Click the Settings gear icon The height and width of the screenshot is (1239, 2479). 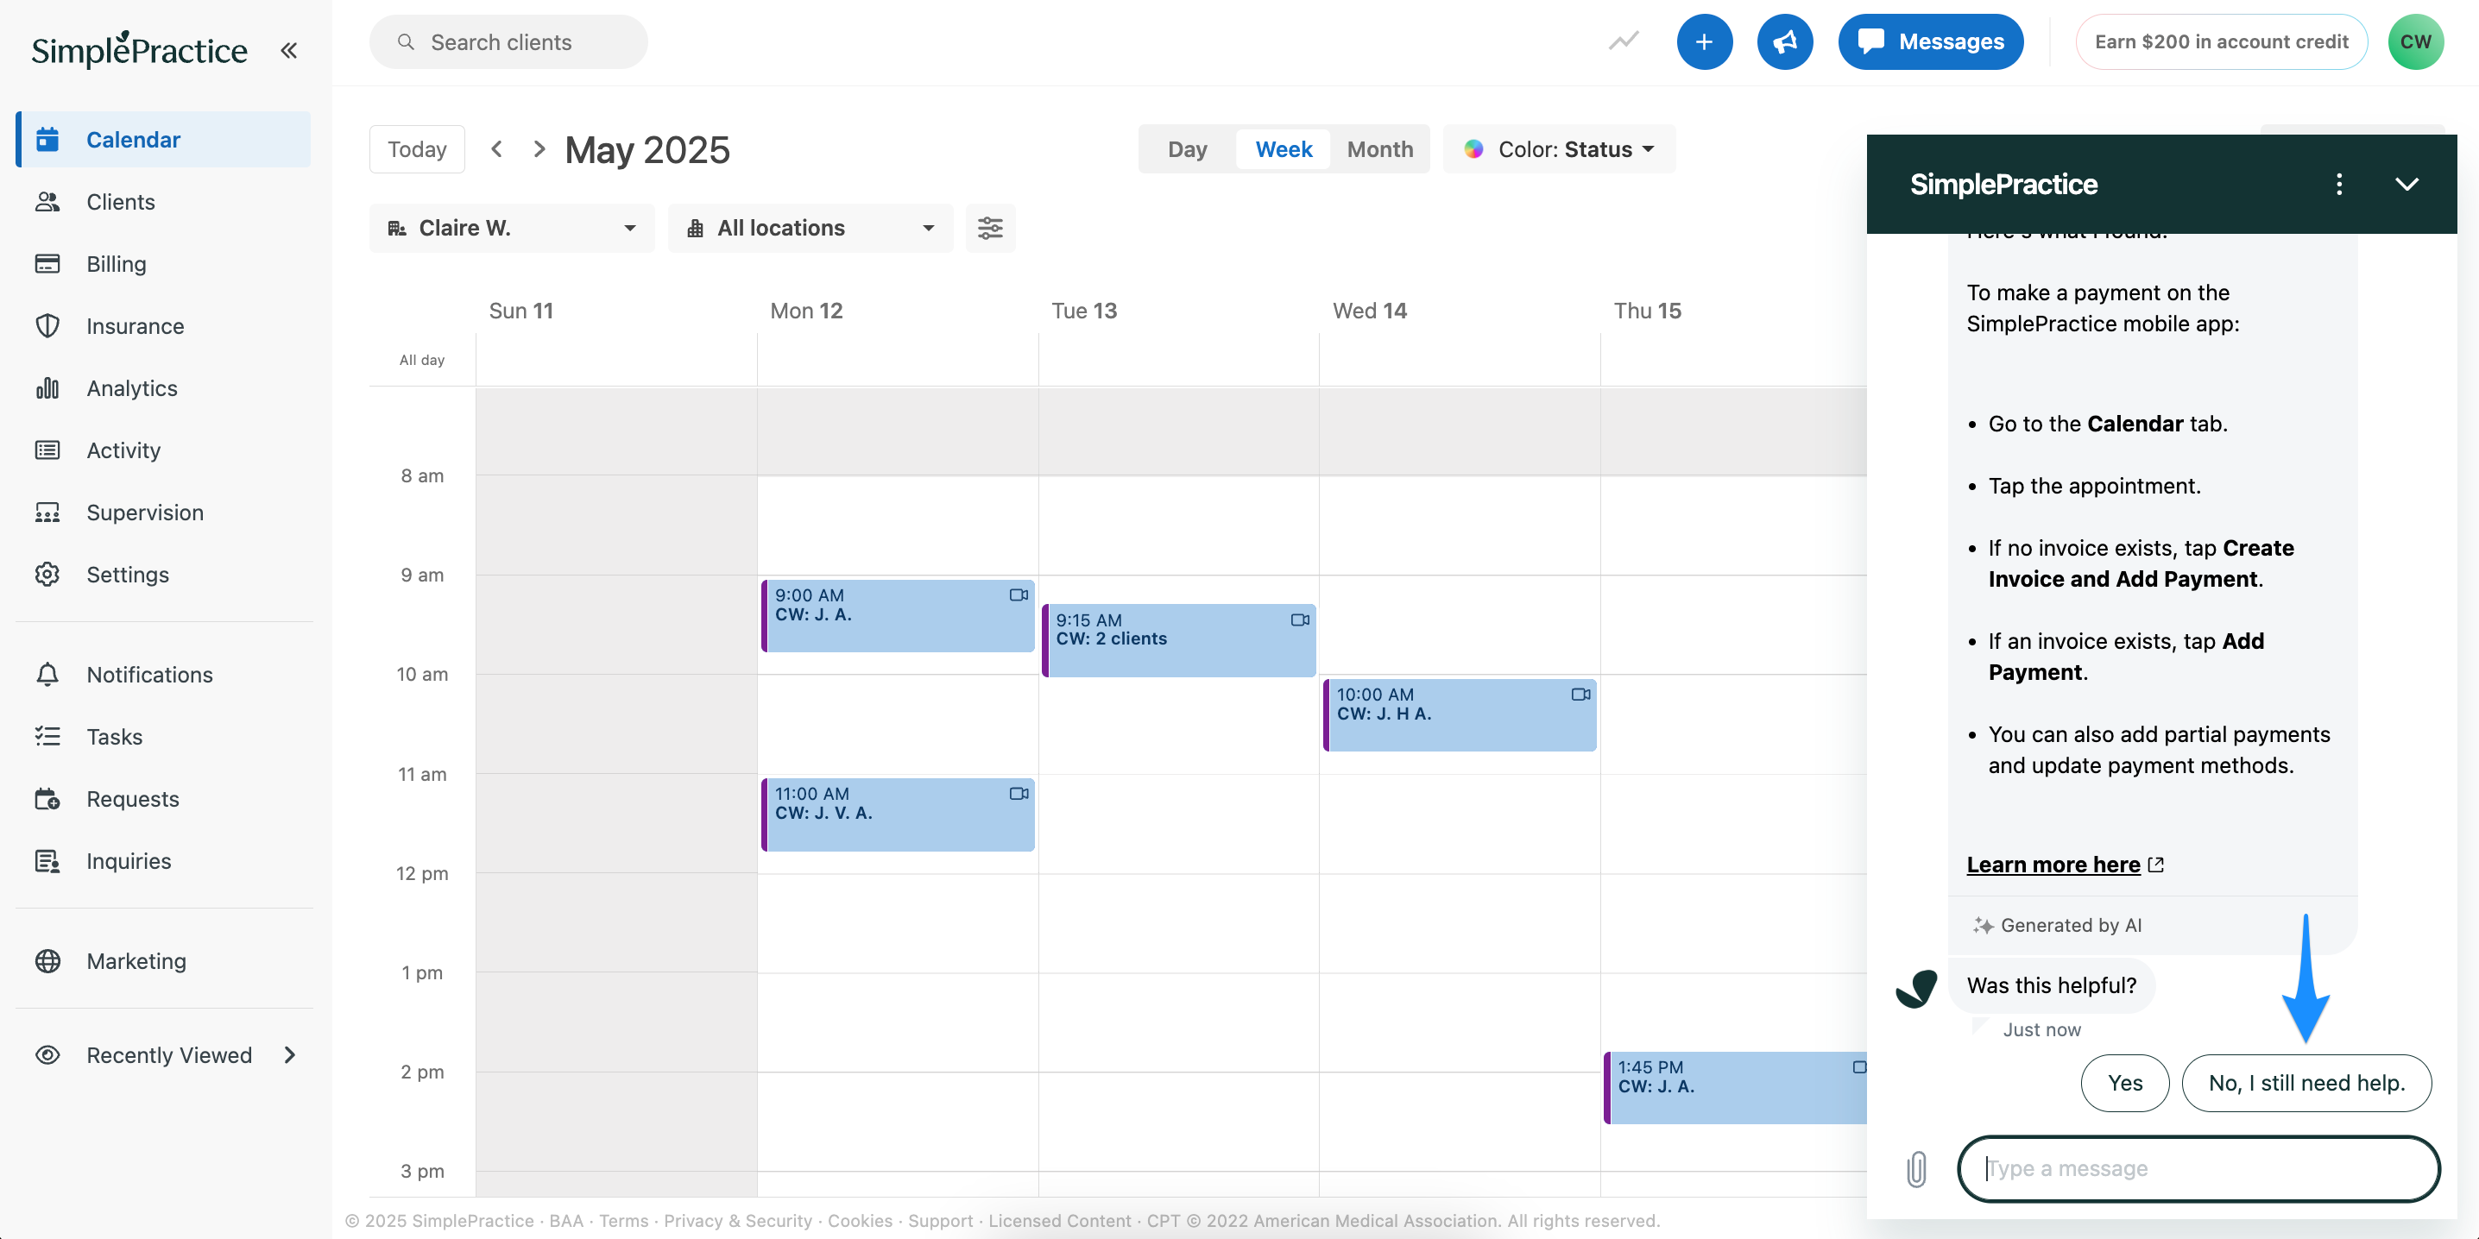tap(47, 575)
